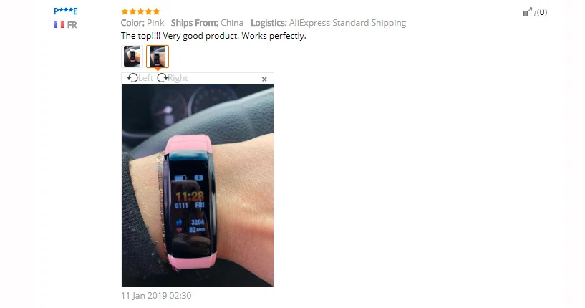Click AliExpress Standard Shipping logistics text

tap(347, 23)
